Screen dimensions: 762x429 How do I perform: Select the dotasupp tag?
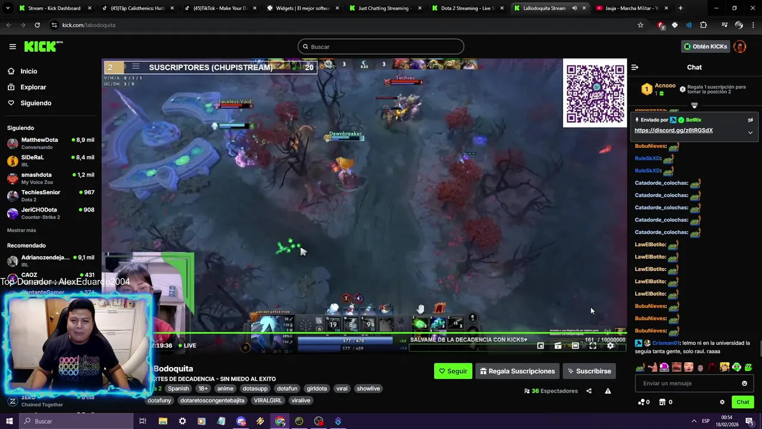point(255,388)
